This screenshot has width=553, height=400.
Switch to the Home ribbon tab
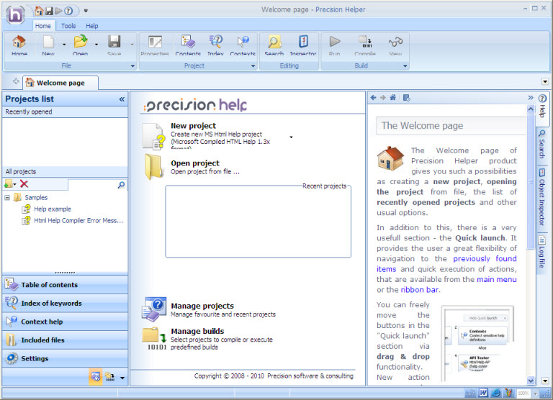43,26
